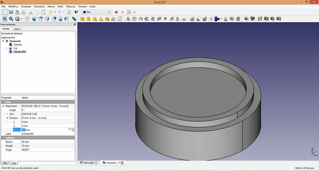Image resolution: width=319 pixels, height=171 pixels.
Task: Open the Measure menu
Action: click(71, 7)
